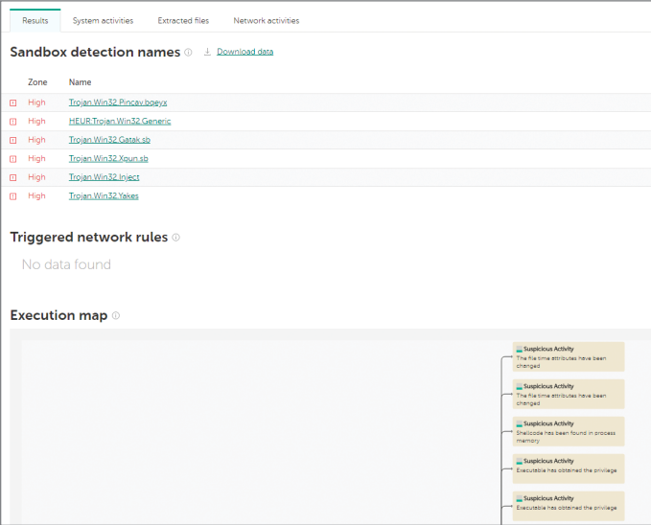Open the HEUR:Trojan.Win32.Generic detection link

[x=120, y=122]
